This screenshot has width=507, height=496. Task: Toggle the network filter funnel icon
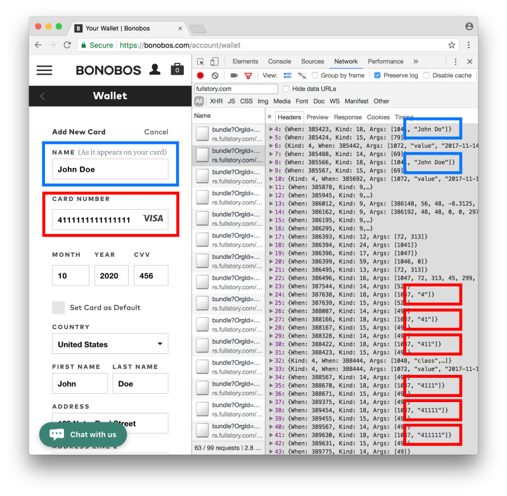248,75
